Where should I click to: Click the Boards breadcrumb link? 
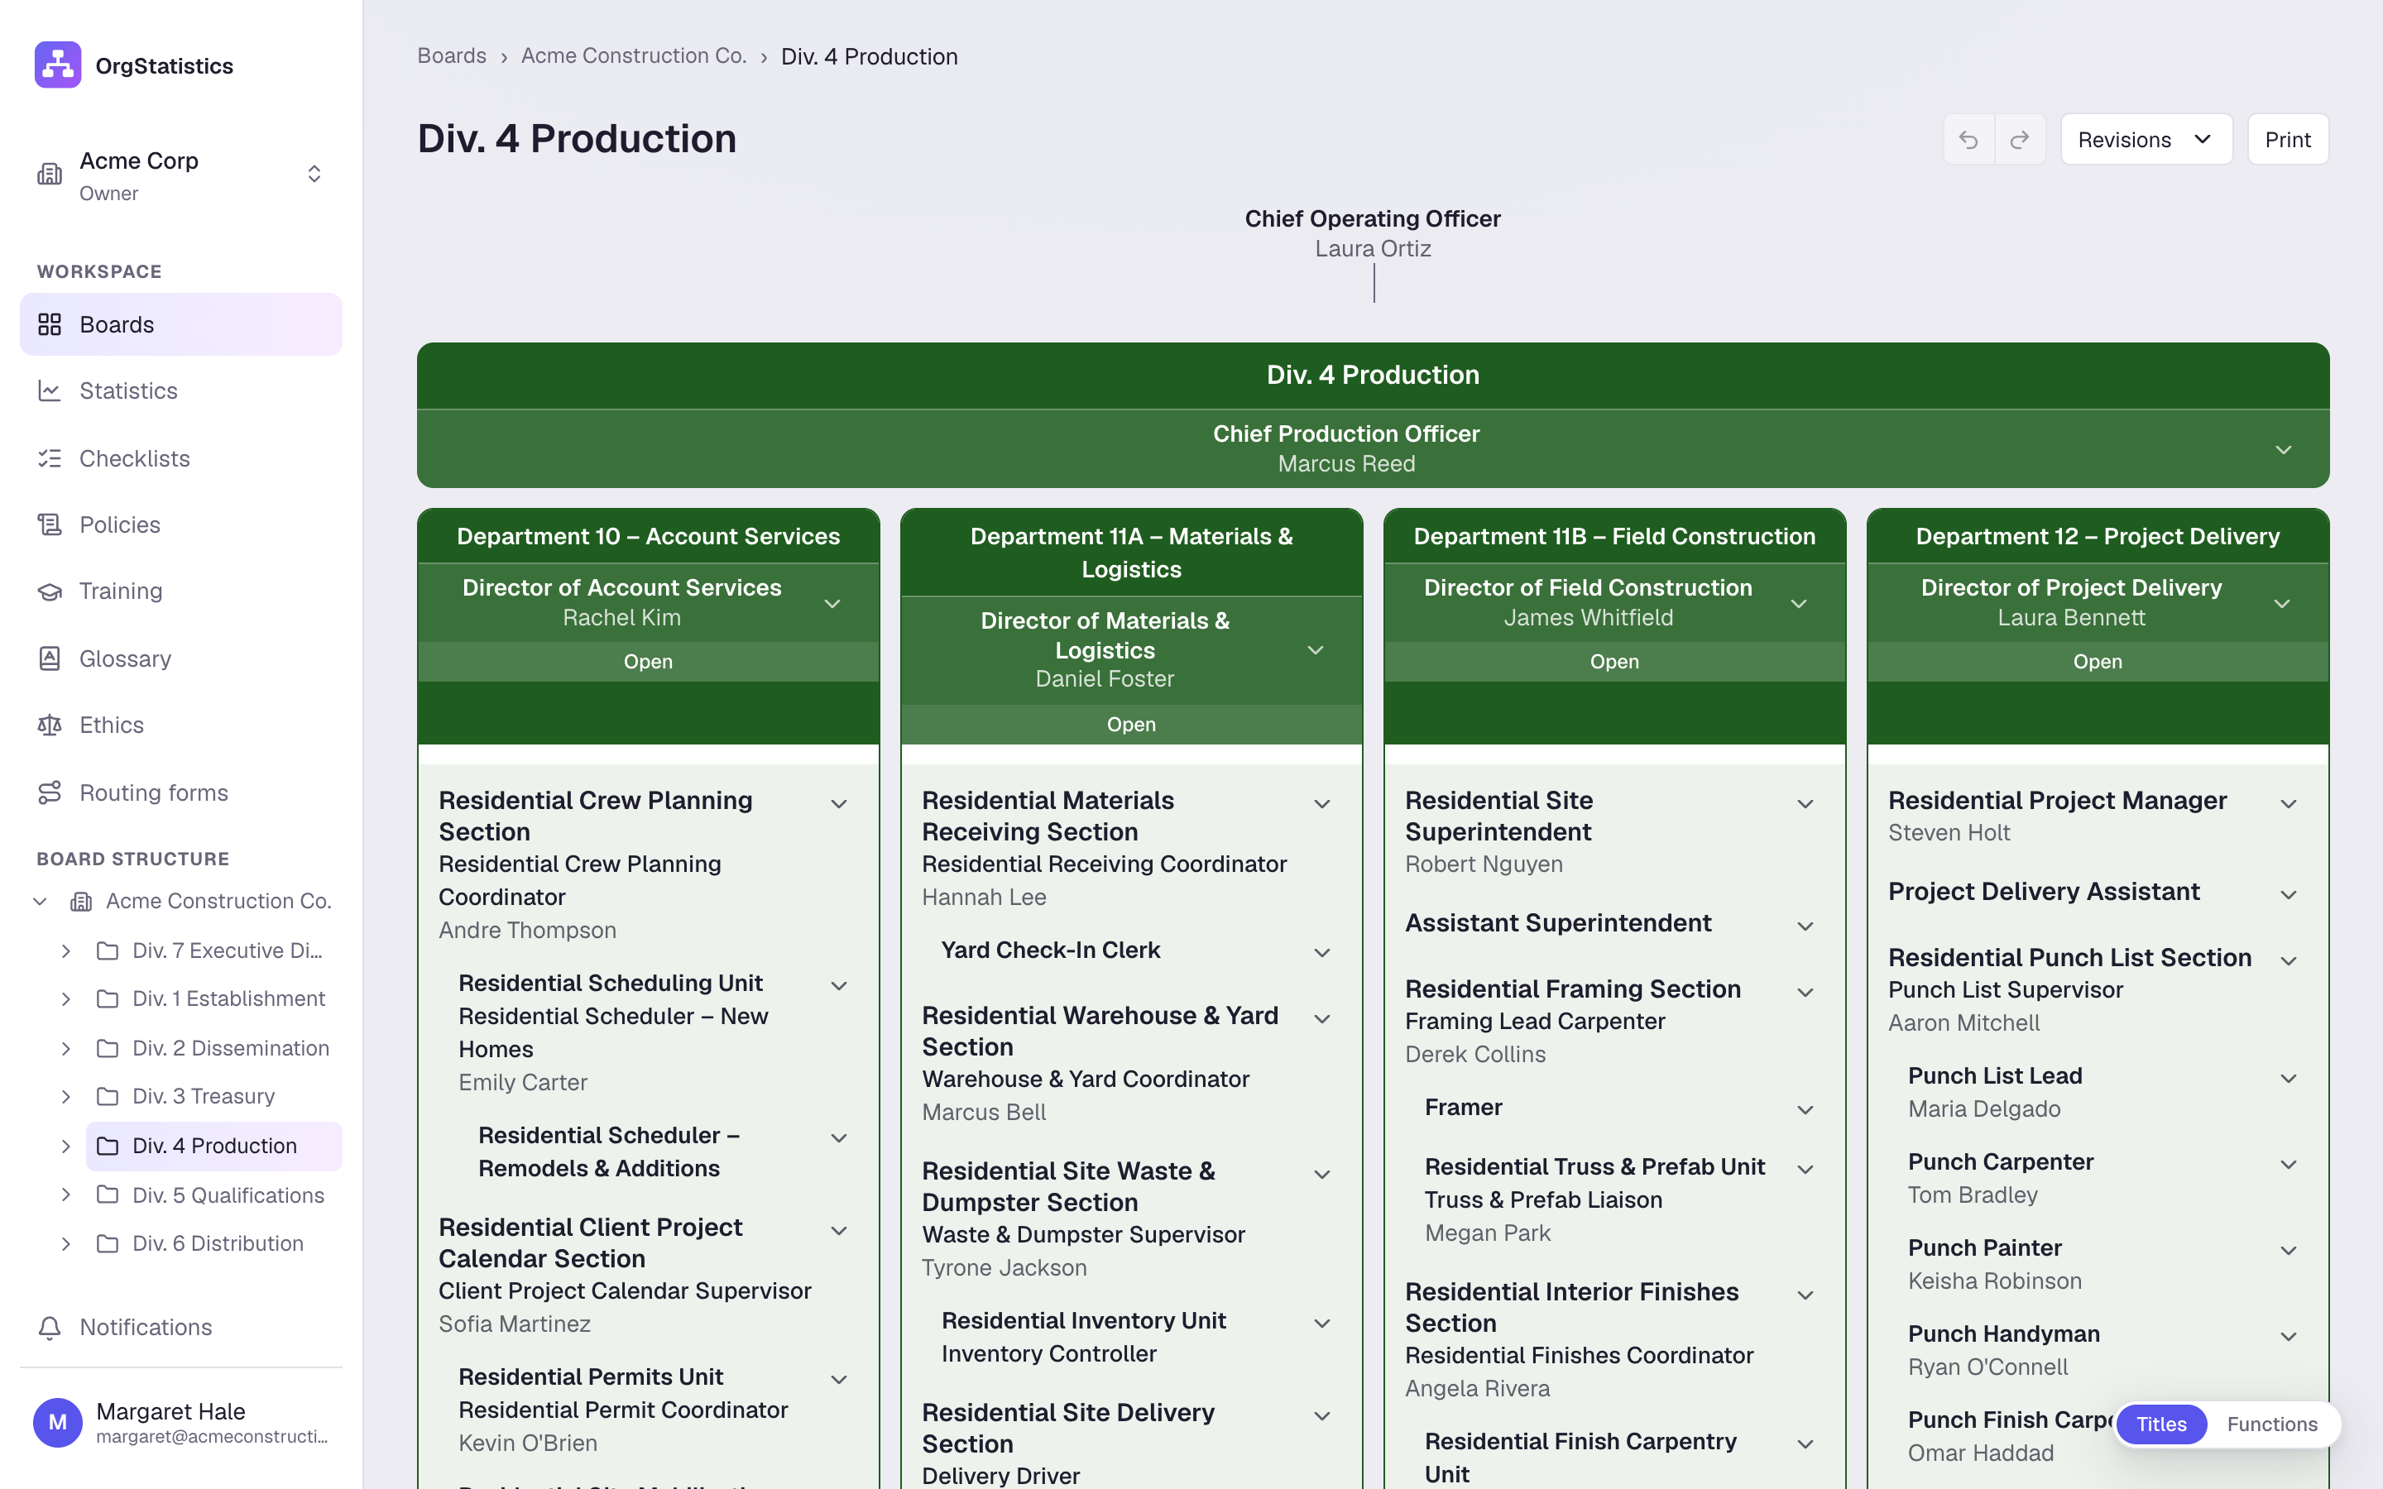coord(452,56)
